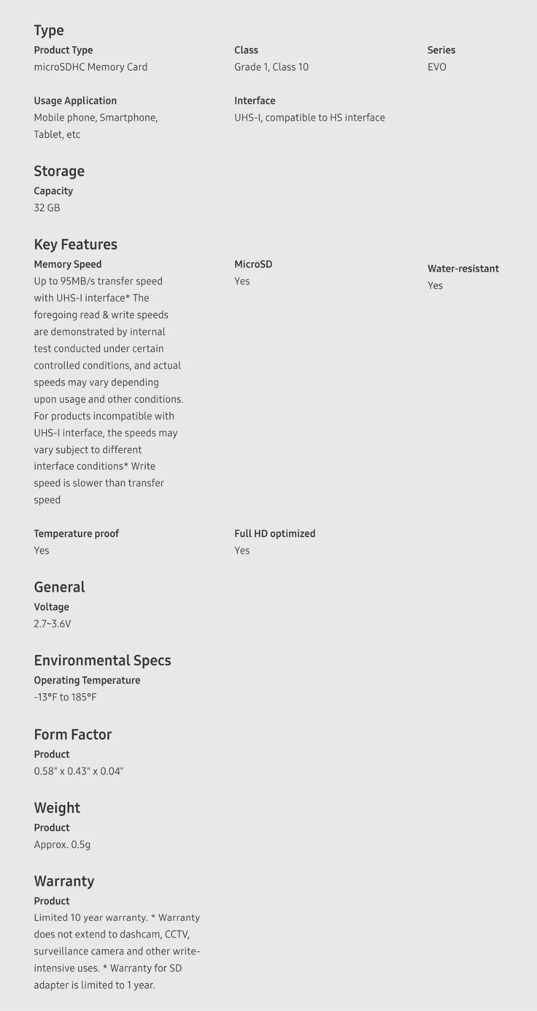Click the Full HD optimized label
The height and width of the screenshot is (1011, 537).
click(x=275, y=533)
